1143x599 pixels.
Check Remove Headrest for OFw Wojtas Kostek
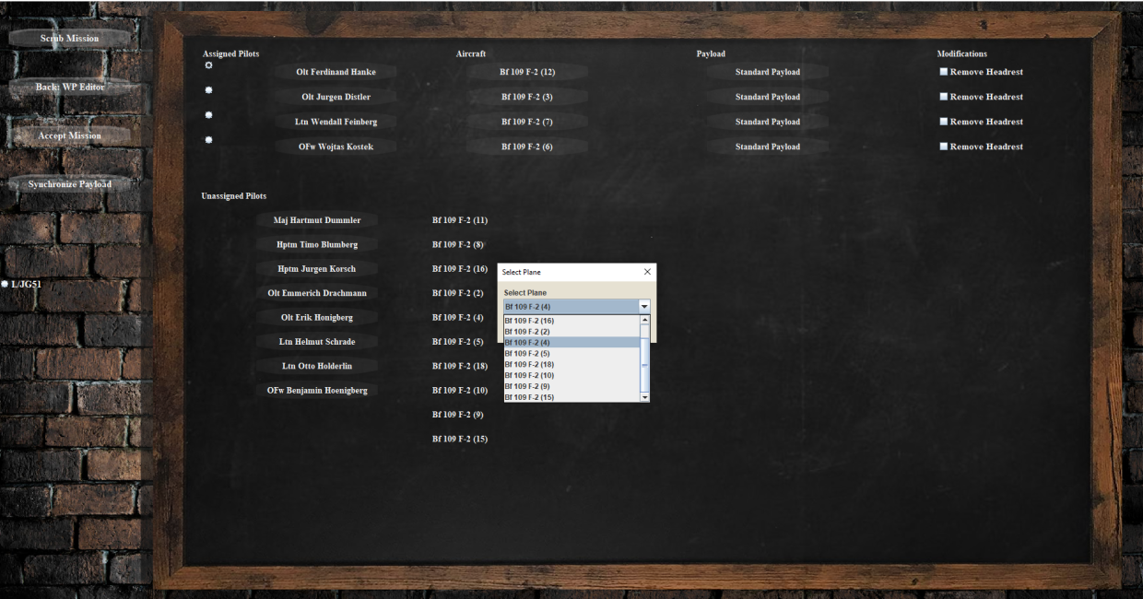tap(943, 146)
